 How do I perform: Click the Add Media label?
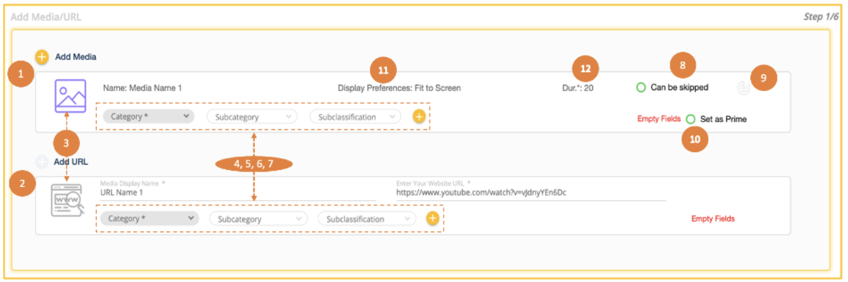click(x=76, y=57)
